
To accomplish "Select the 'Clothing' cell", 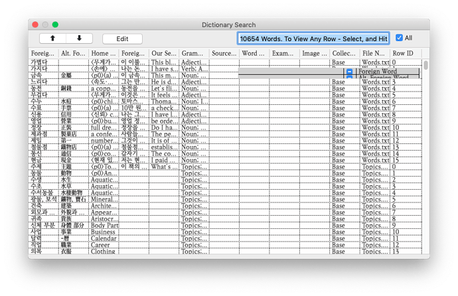I will coord(104,252).
